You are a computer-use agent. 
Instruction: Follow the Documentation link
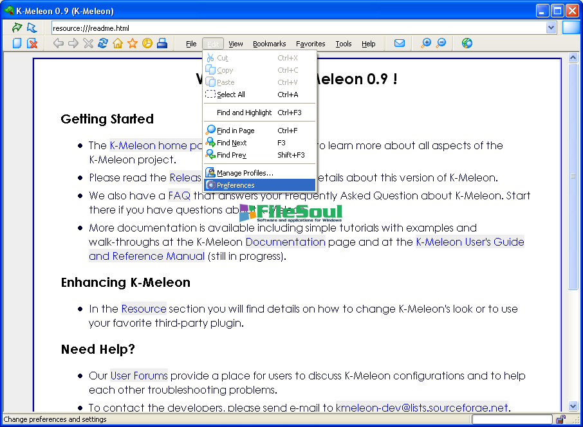285,242
